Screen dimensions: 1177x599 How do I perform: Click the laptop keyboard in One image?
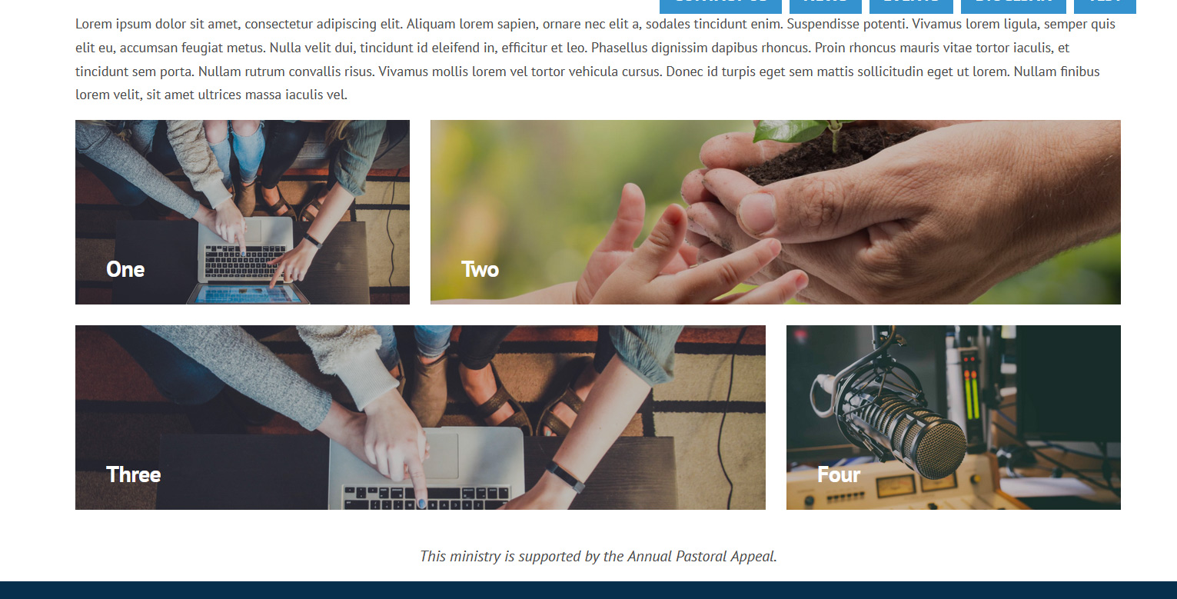pos(244,260)
